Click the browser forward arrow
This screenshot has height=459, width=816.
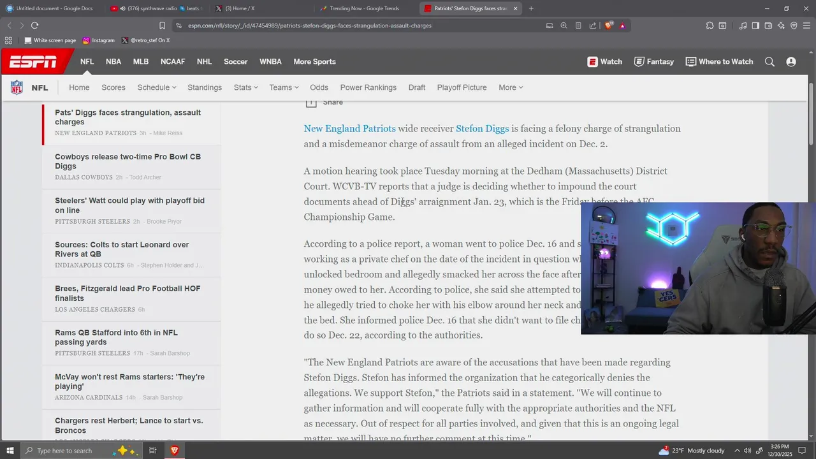pos(22,25)
